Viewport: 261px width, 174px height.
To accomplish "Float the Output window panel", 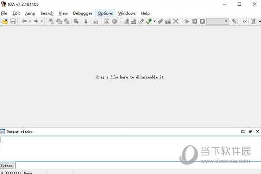I will point(250,131).
